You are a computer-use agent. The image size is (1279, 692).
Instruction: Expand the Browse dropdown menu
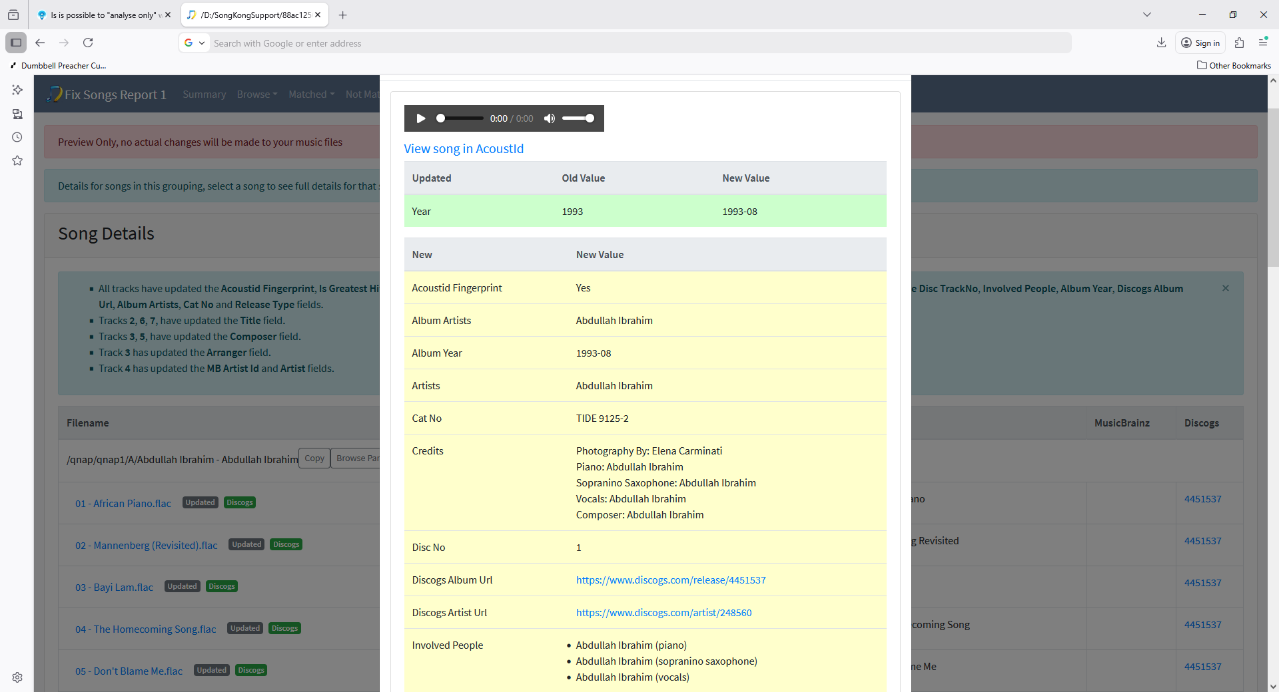tap(256, 94)
